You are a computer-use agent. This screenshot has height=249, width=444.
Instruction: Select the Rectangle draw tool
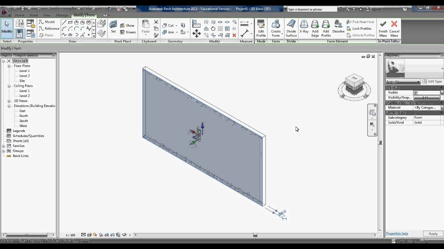pyautogui.click(x=70, y=22)
